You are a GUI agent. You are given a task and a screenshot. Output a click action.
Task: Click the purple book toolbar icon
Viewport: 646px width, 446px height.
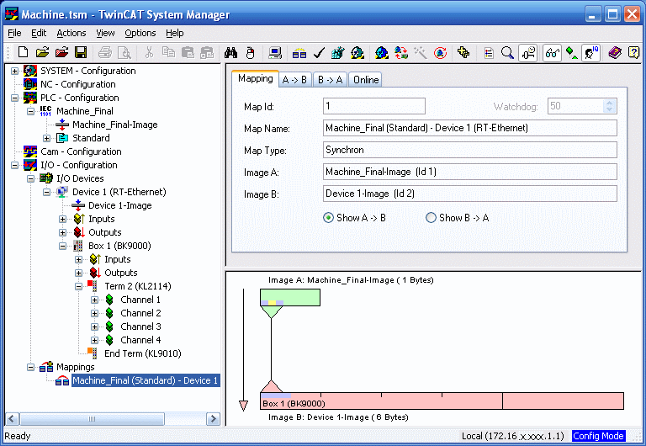[x=614, y=52]
